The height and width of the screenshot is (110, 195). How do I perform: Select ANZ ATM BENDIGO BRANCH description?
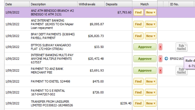tap(52, 13)
